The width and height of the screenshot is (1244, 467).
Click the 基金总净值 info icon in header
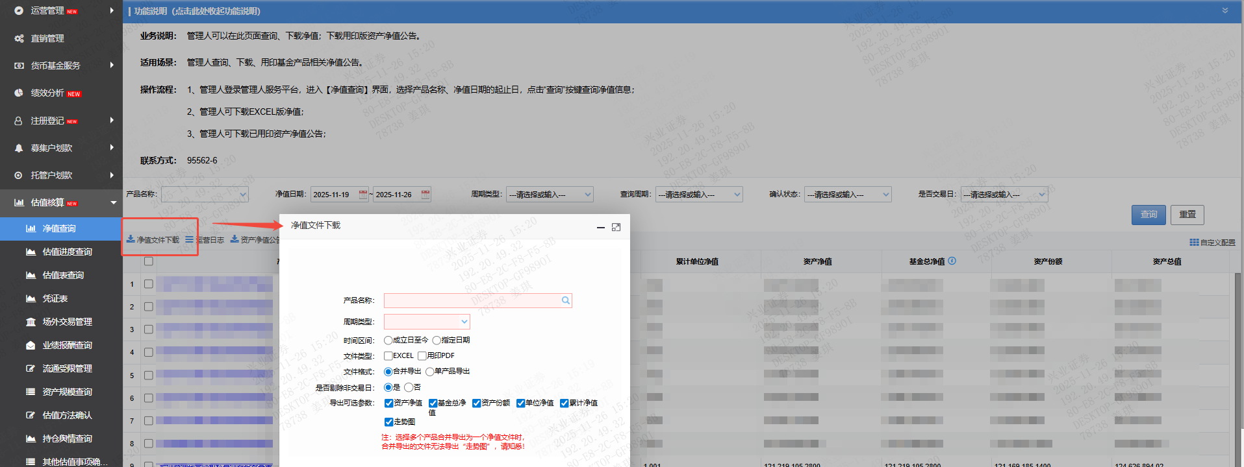pyautogui.click(x=952, y=261)
